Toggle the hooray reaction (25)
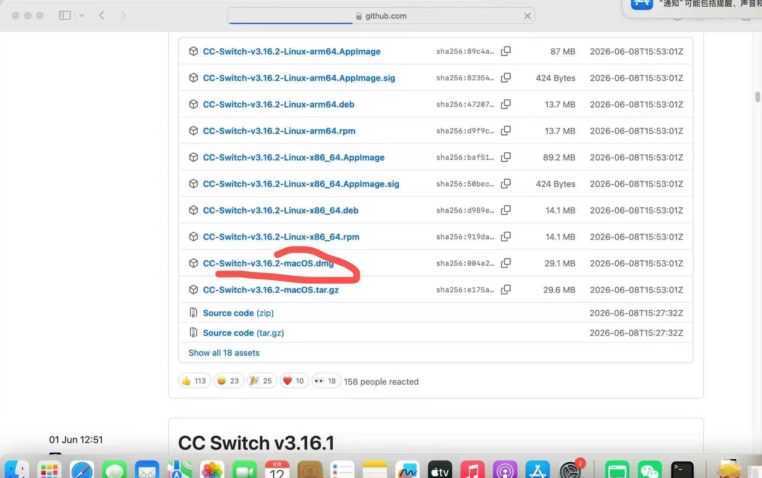Viewport: 762px width, 478px height. [x=261, y=381]
